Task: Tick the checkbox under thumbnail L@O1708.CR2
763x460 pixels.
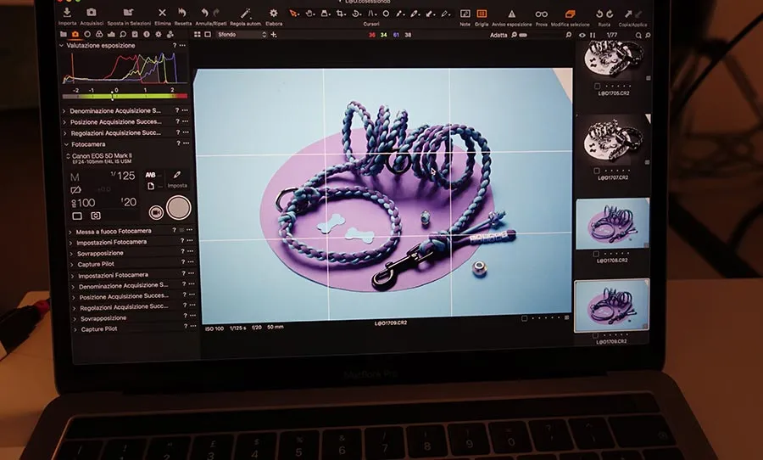Action: click(x=596, y=254)
